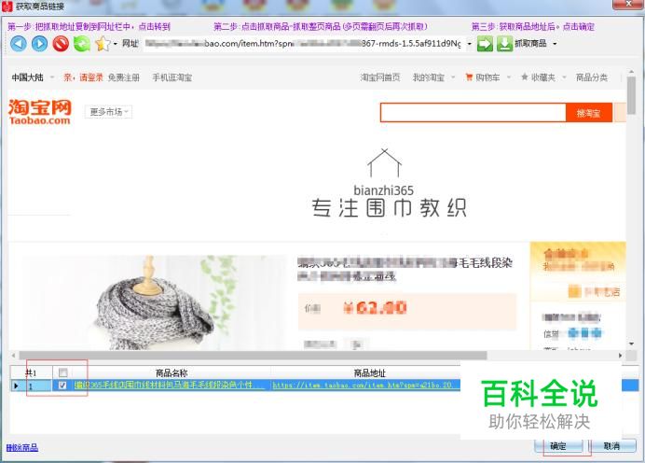
Task: Click the bianzhi365 shop house logo
Action: pos(384,162)
